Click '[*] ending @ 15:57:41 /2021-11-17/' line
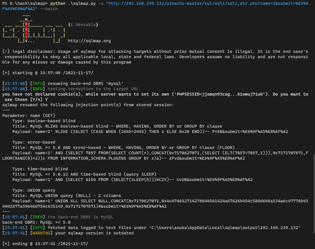 pos(45,244)
